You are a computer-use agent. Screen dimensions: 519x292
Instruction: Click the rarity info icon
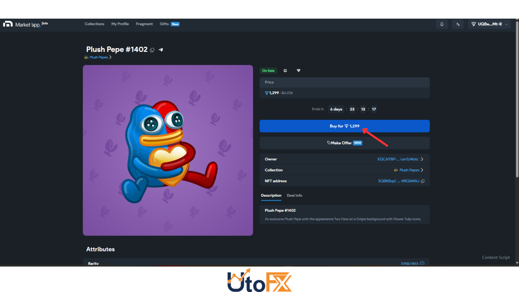[422, 263]
